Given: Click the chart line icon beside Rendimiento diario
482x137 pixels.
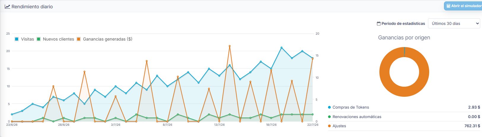Looking at the screenshot, I should (x=7, y=7).
